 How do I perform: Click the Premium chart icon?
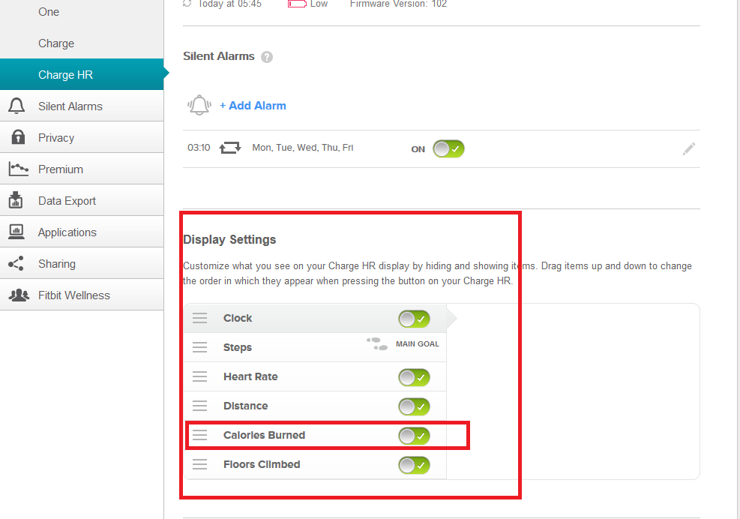coord(19,169)
